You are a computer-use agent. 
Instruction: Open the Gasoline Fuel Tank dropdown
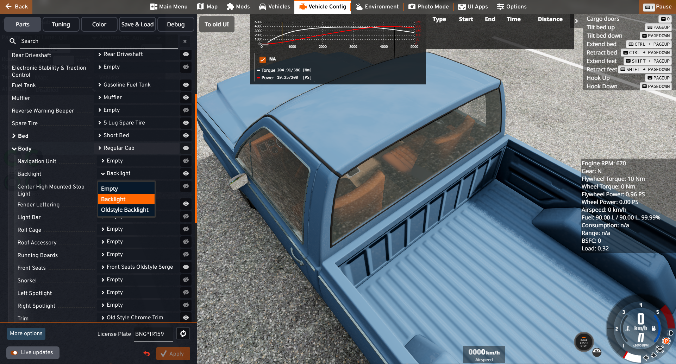137,85
